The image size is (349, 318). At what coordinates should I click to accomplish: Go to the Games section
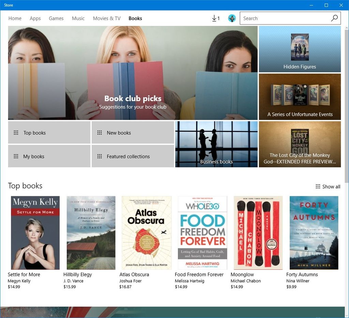tap(56, 18)
